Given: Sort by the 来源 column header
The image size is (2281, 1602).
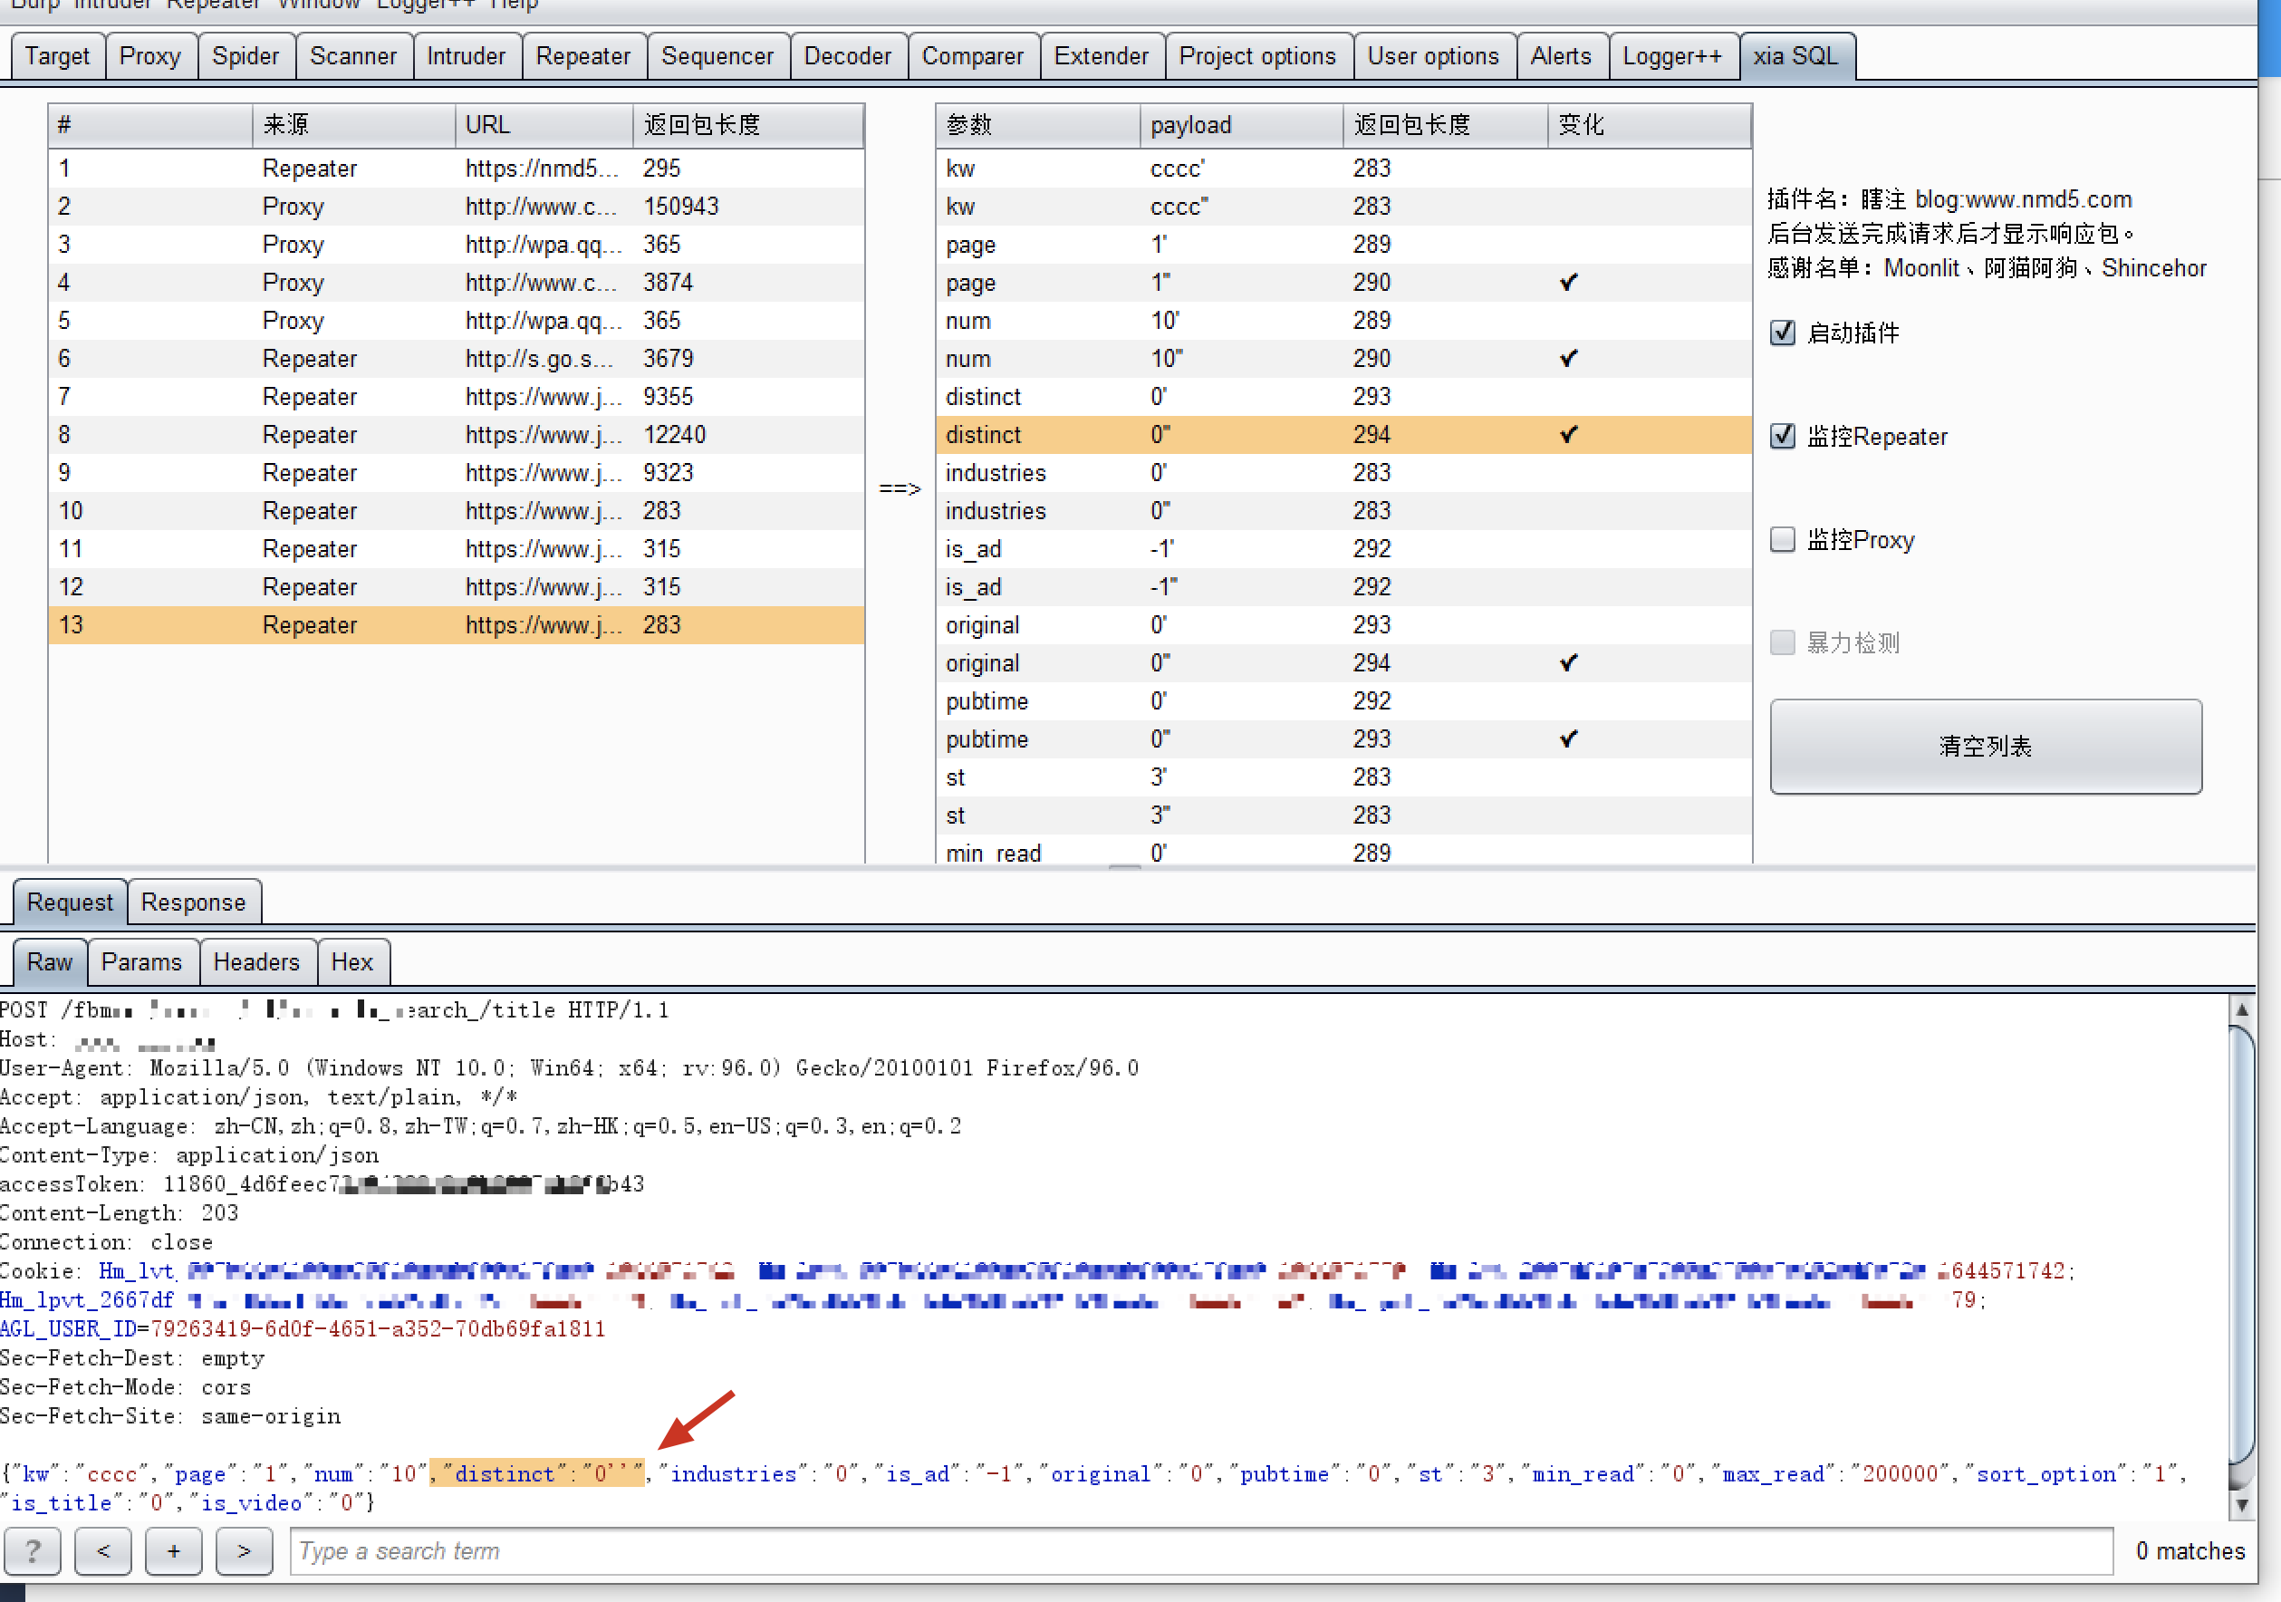Looking at the screenshot, I should (353, 125).
